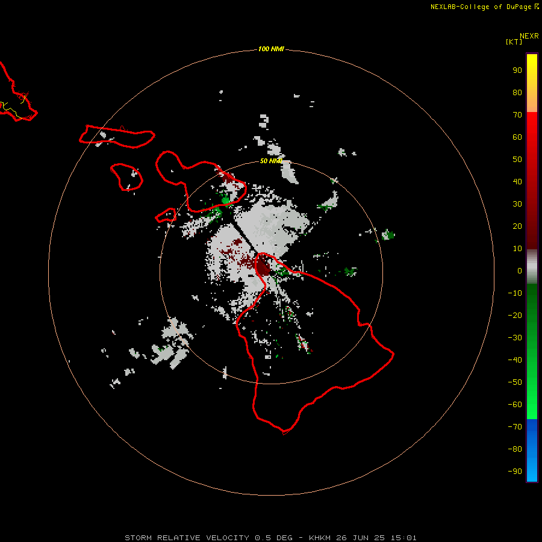This screenshot has width=542, height=542.
Task: Click the 80 scale value
Action: click(517, 93)
